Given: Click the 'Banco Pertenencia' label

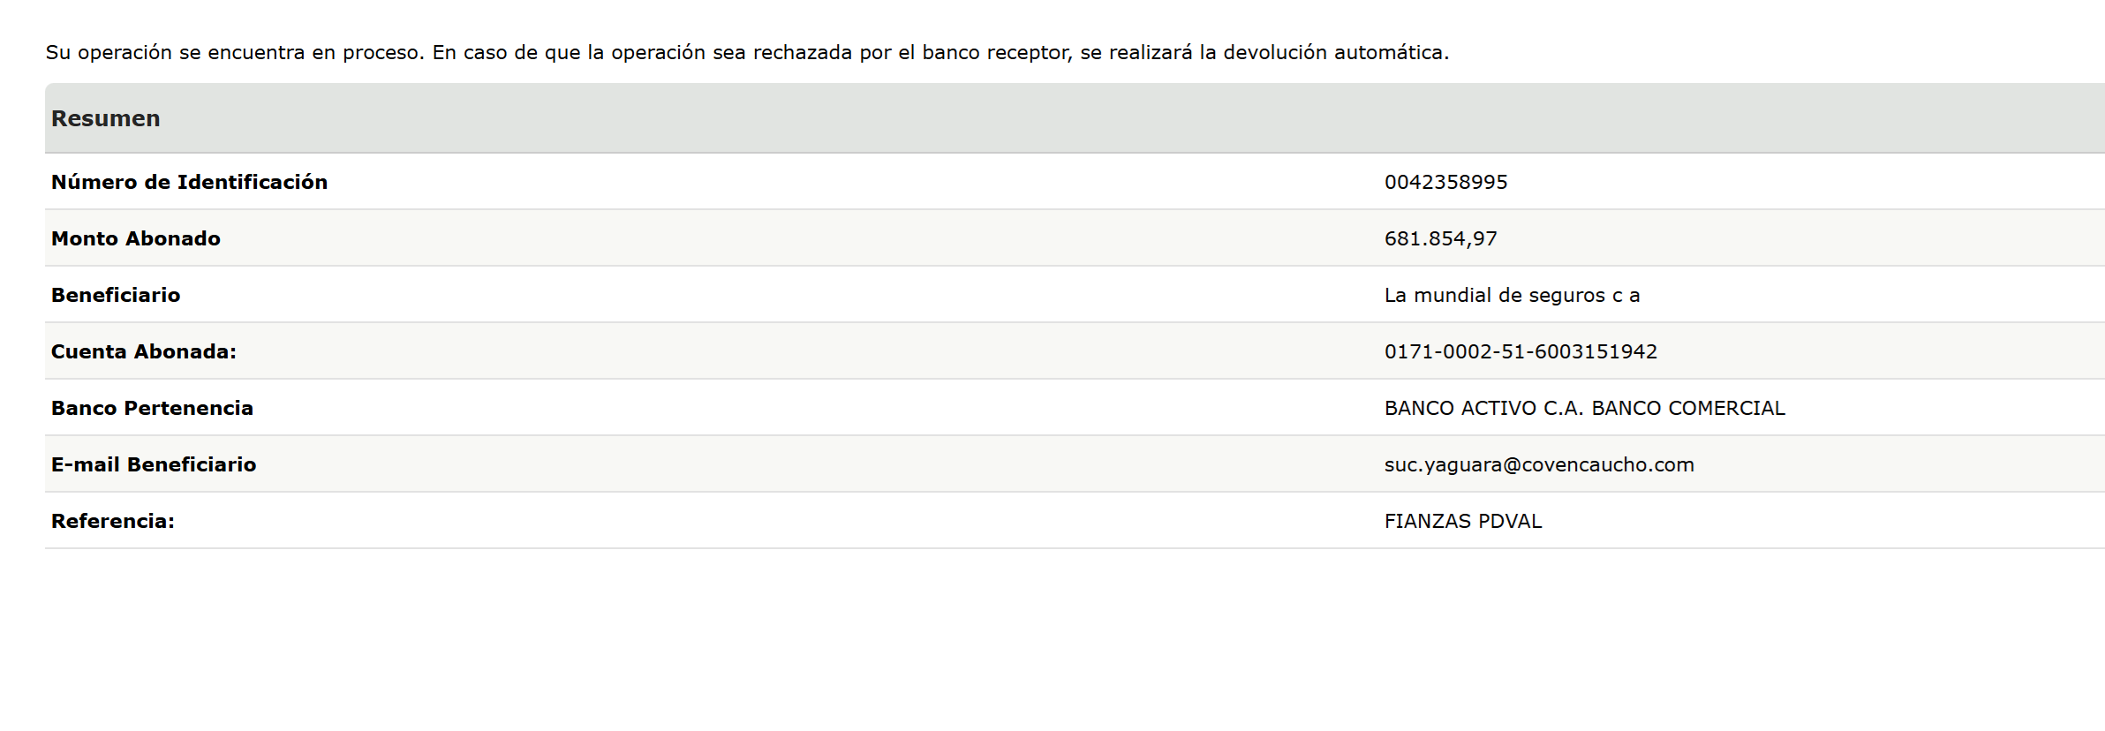Looking at the screenshot, I should 152,408.
